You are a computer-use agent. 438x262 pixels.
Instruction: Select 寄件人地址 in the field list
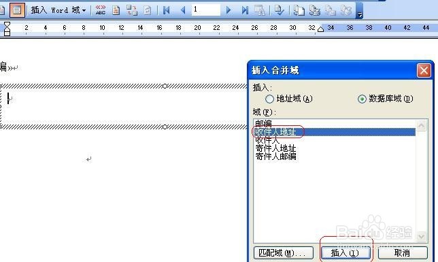click(x=334, y=148)
